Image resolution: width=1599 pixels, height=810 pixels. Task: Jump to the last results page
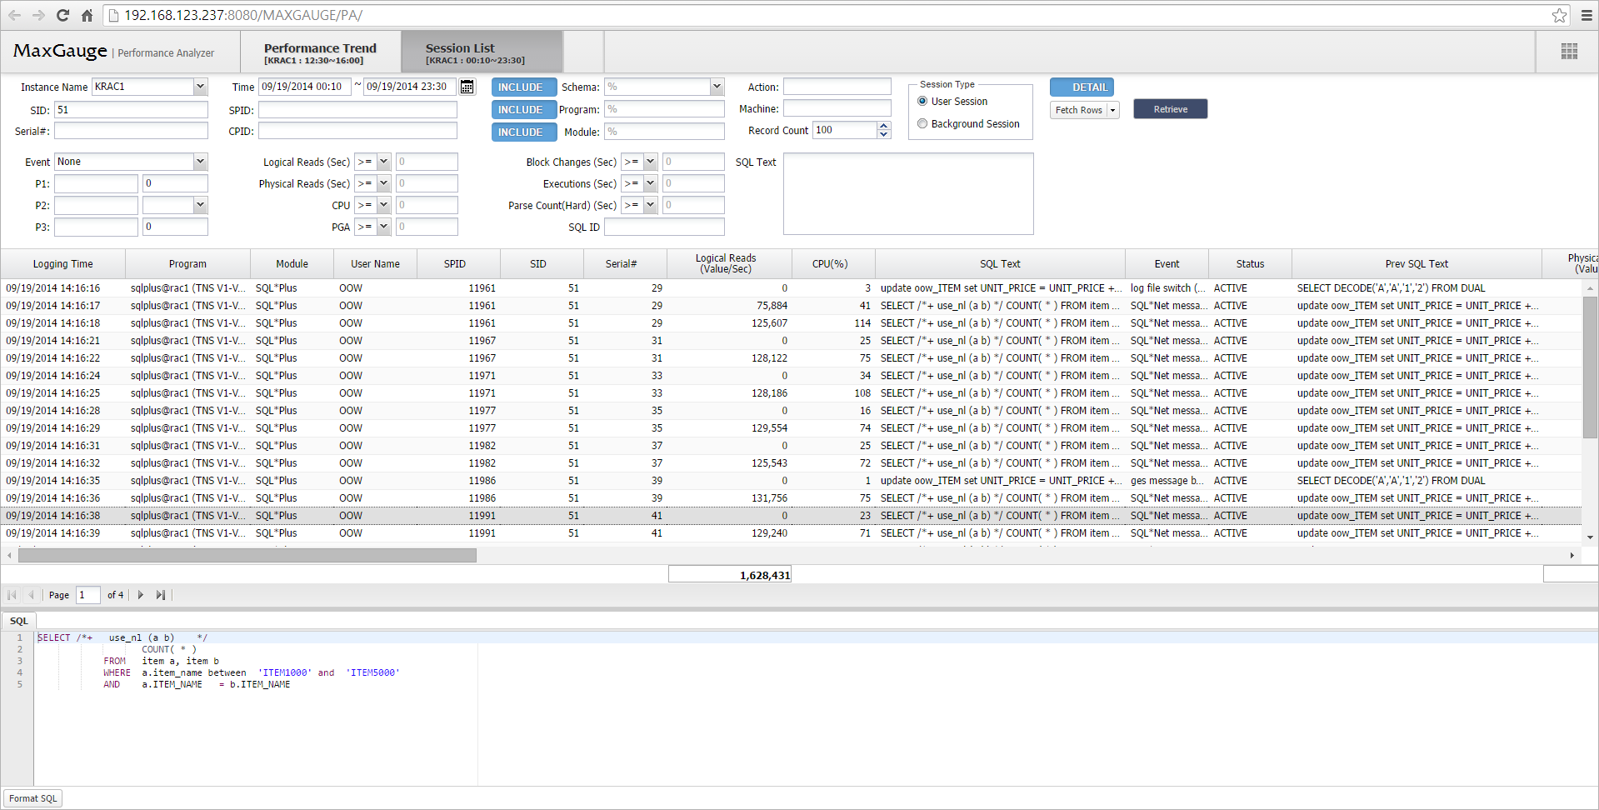pos(161,595)
